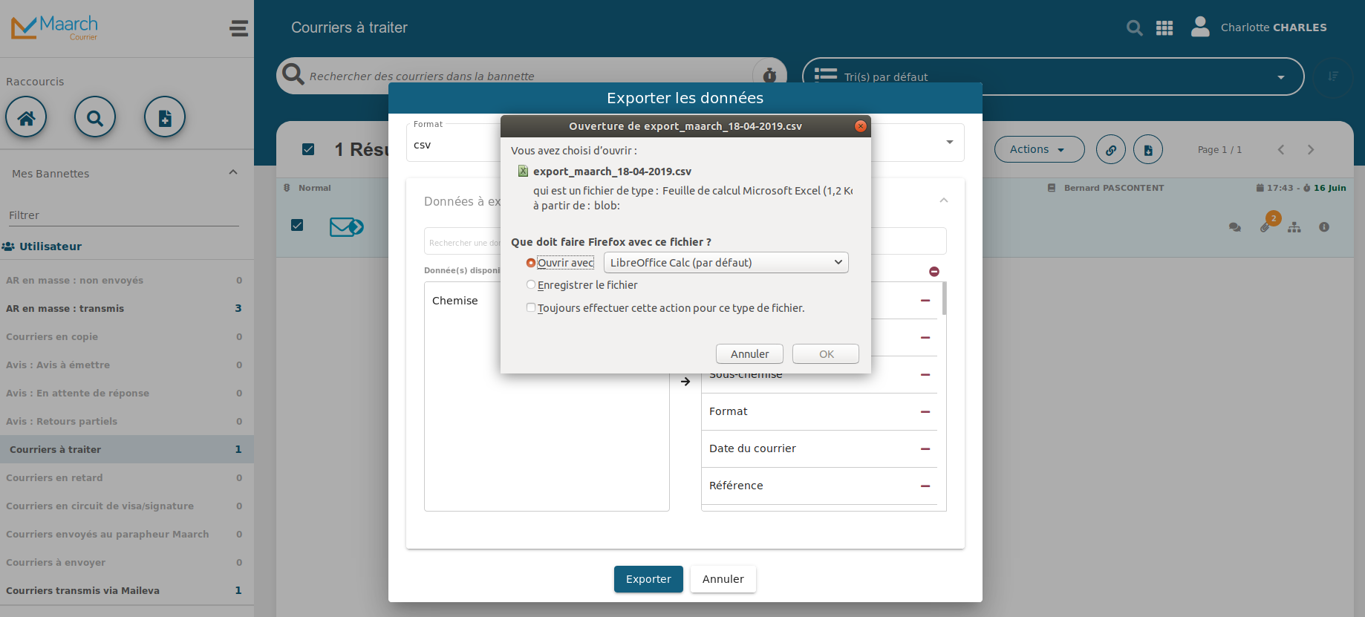Collapse the Données à exporter panel
This screenshot has height=617, width=1365.
944,200
